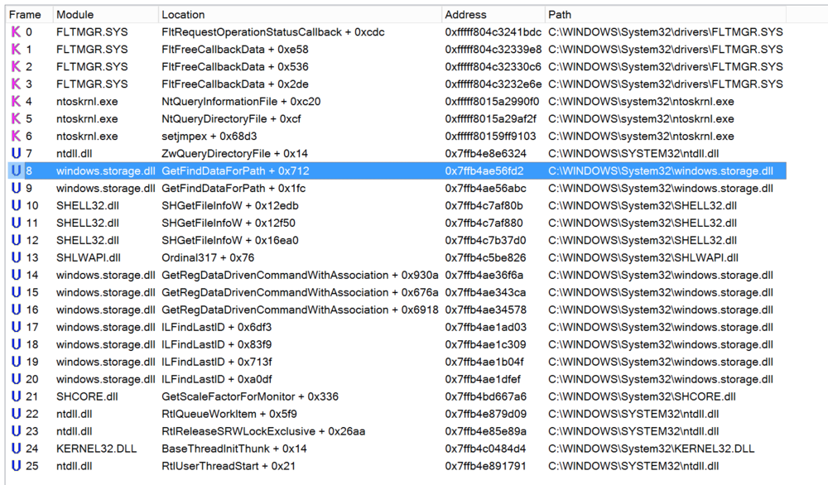Sort by the Frame column header
Screen dimensions: 828x485
click(25, 14)
